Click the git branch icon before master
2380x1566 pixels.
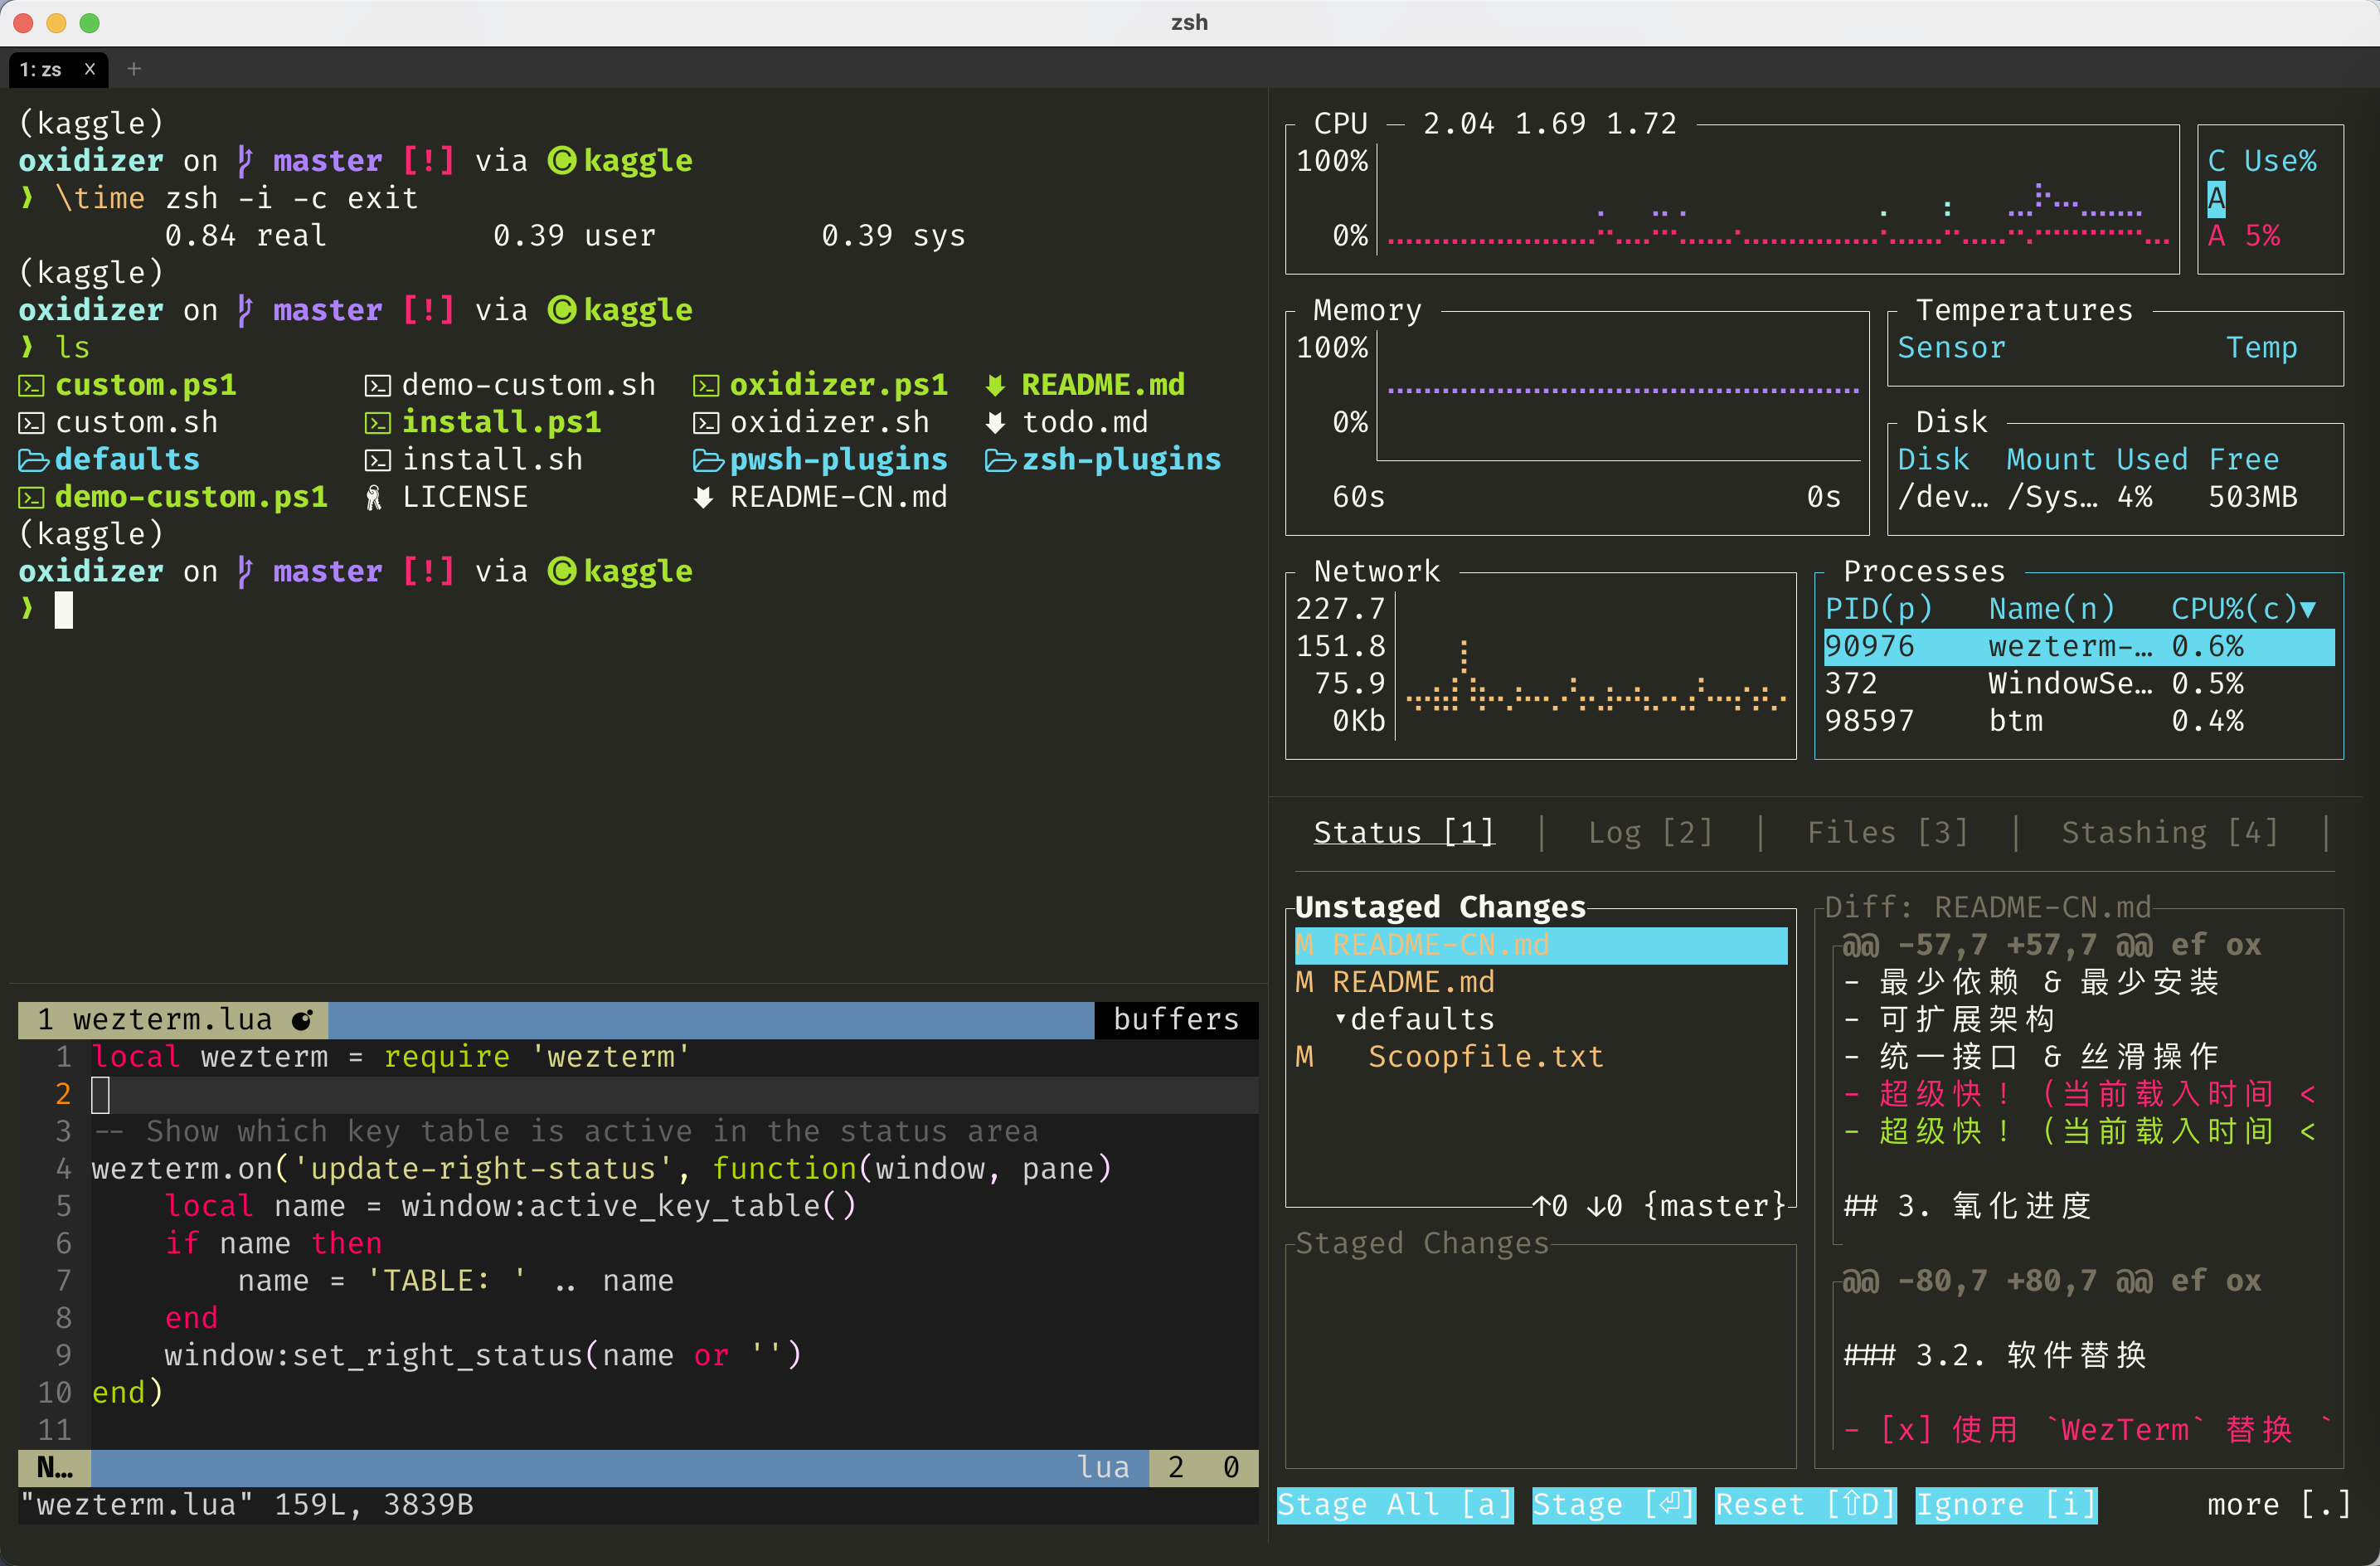tap(245, 571)
